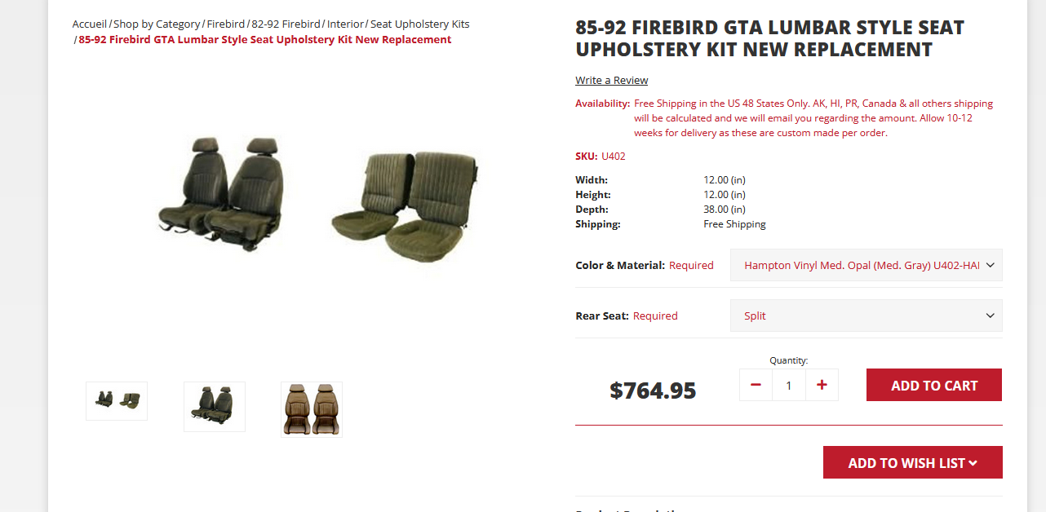Open the 82-92 Firebird breadcrumb

(x=286, y=24)
